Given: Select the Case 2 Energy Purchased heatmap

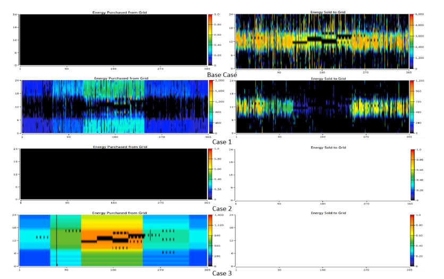Looking at the screenshot, I should 114,175.
